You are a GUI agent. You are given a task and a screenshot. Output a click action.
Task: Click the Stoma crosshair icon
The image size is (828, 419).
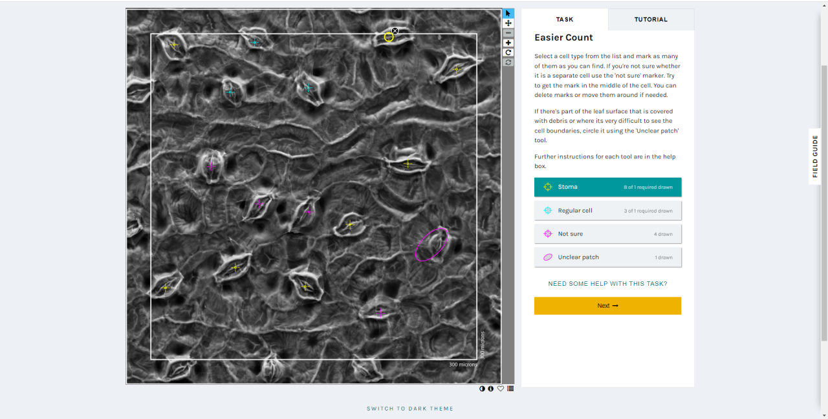pos(548,187)
